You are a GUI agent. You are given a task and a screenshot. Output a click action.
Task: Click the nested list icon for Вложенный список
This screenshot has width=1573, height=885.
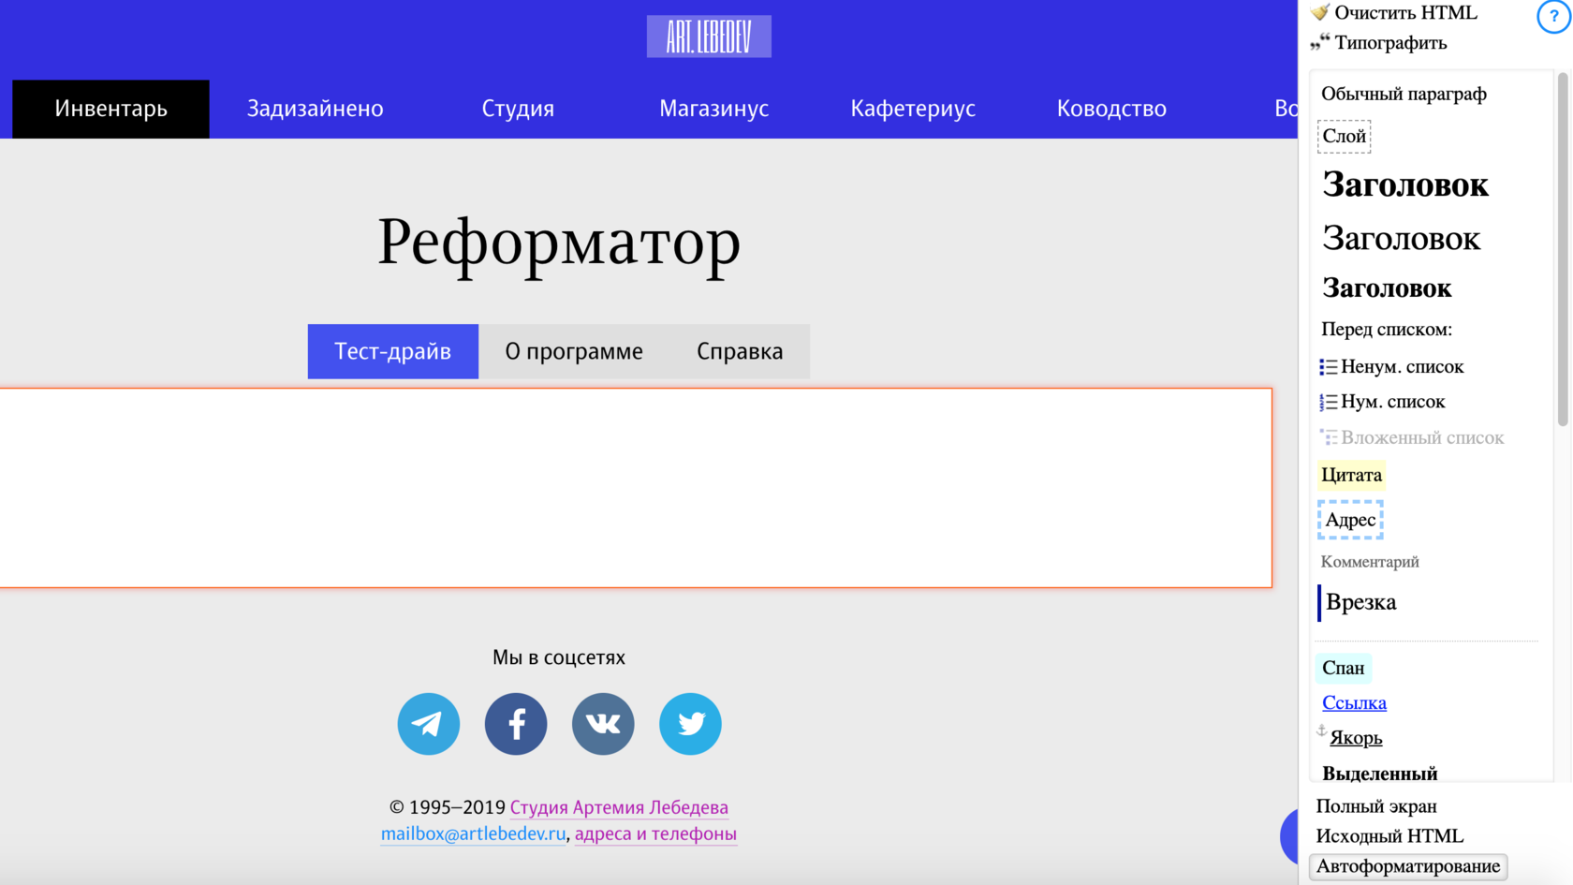click(1328, 437)
